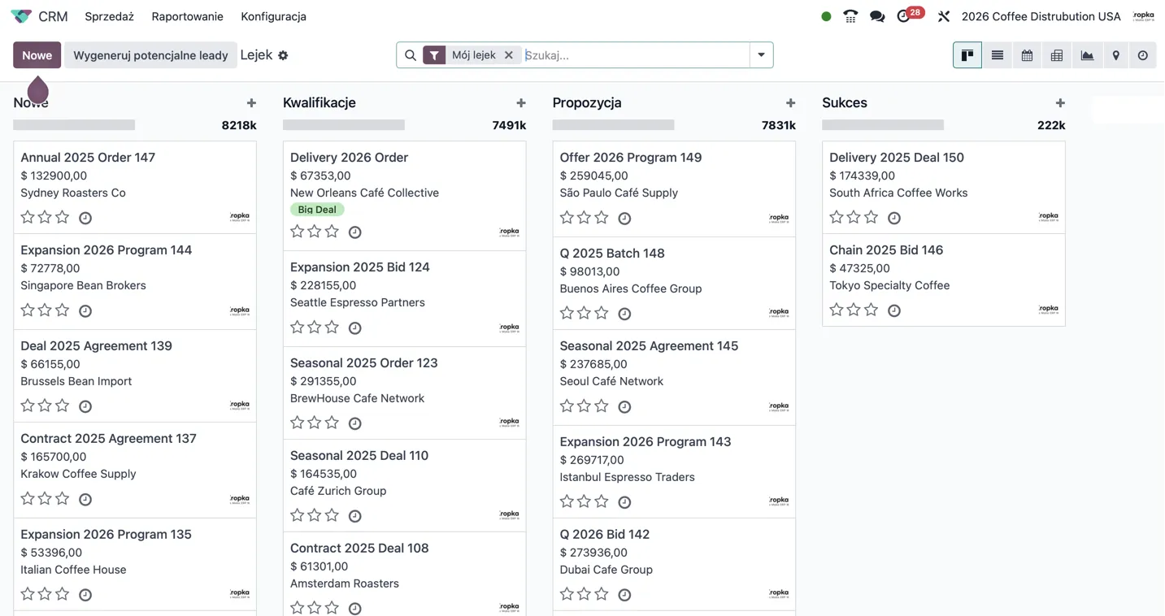Set third priority star on Expansion 2026 Program 144
The image size is (1165, 616).
pos(63,310)
